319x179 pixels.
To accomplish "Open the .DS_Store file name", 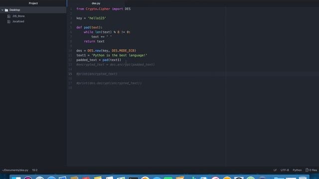I will click(18, 16).
